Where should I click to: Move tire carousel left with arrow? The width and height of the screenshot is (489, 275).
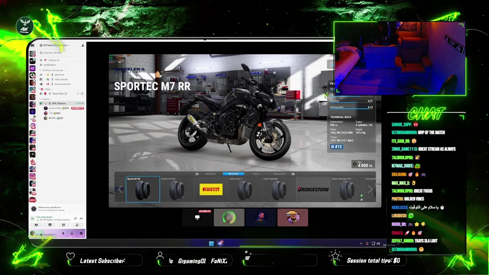[120, 189]
